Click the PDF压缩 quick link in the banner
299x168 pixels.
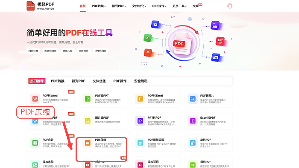[x=67, y=51]
